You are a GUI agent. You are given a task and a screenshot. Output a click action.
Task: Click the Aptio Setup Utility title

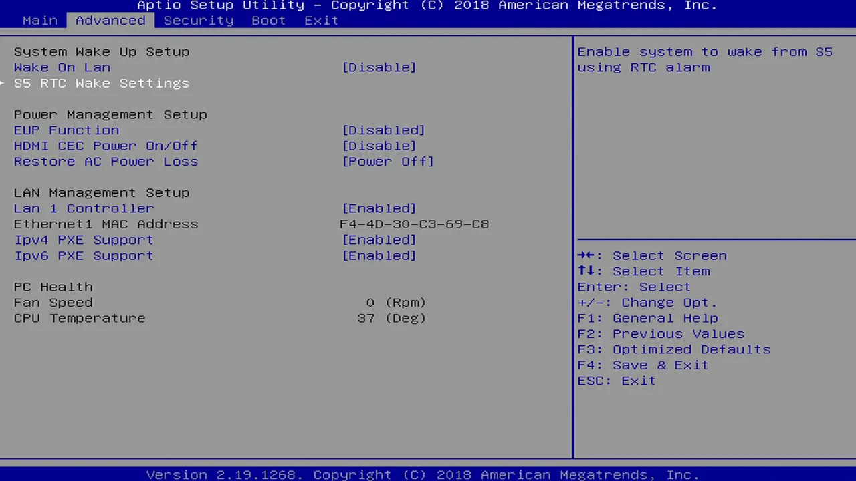pos(427,5)
